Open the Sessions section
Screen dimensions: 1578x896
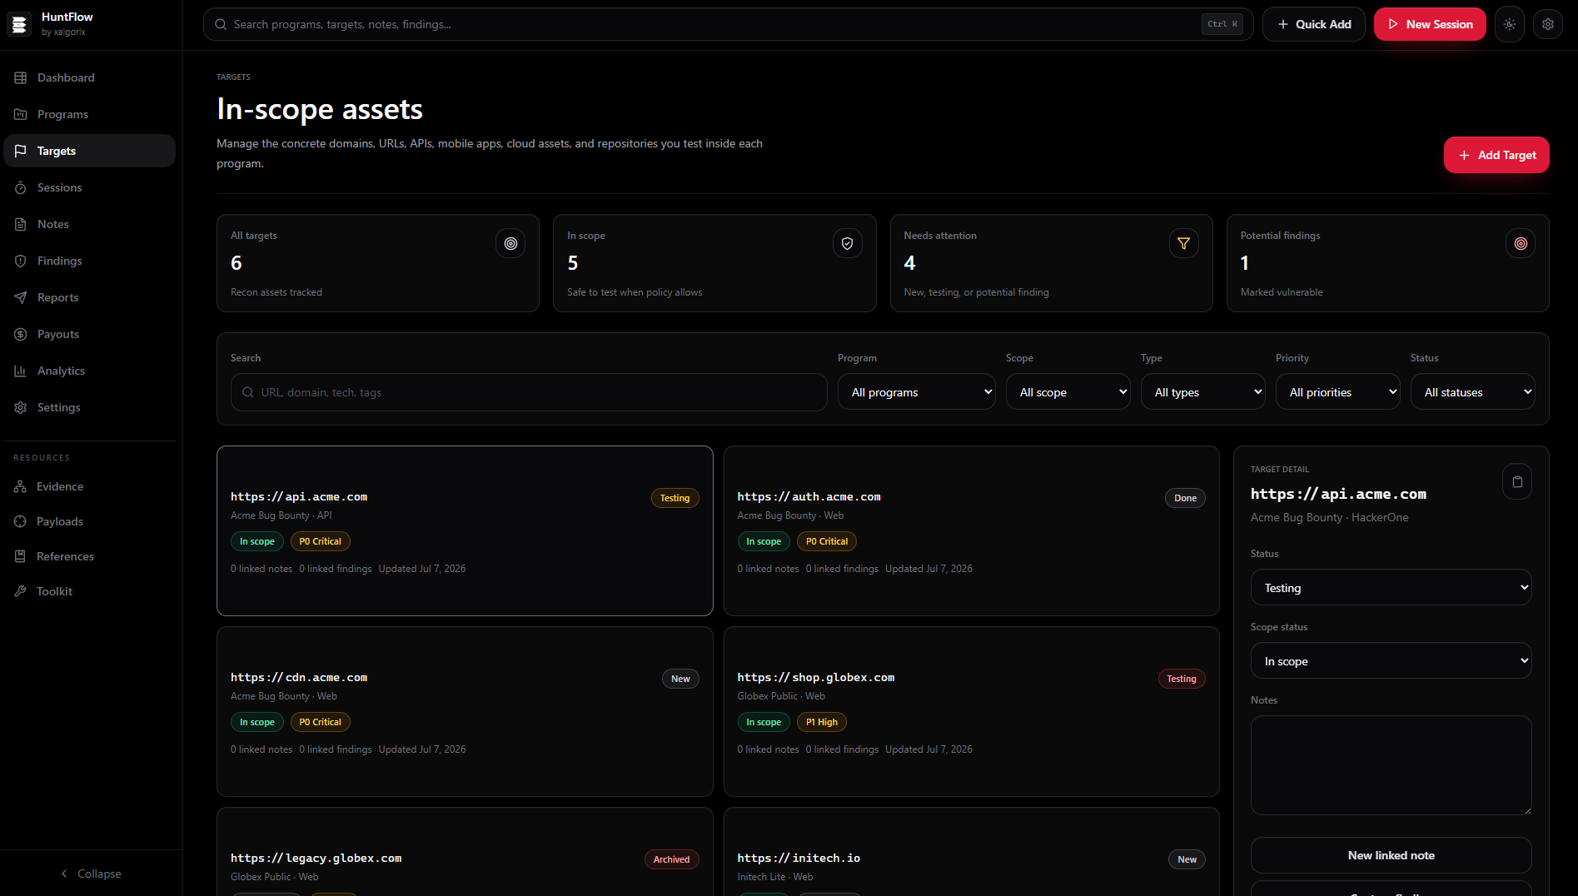click(89, 187)
